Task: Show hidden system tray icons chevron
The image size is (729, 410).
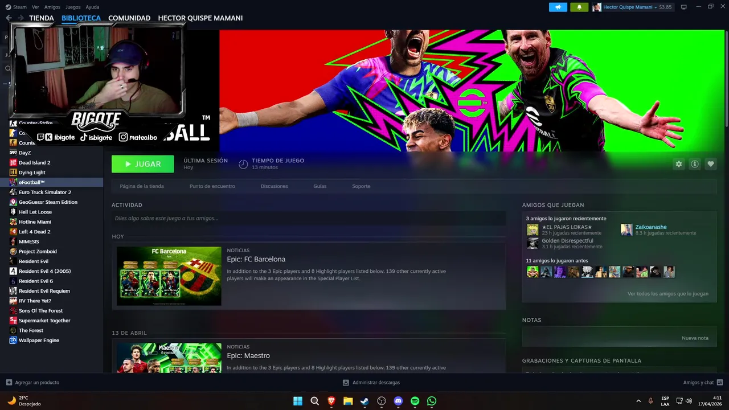Action: pyautogui.click(x=638, y=401)
